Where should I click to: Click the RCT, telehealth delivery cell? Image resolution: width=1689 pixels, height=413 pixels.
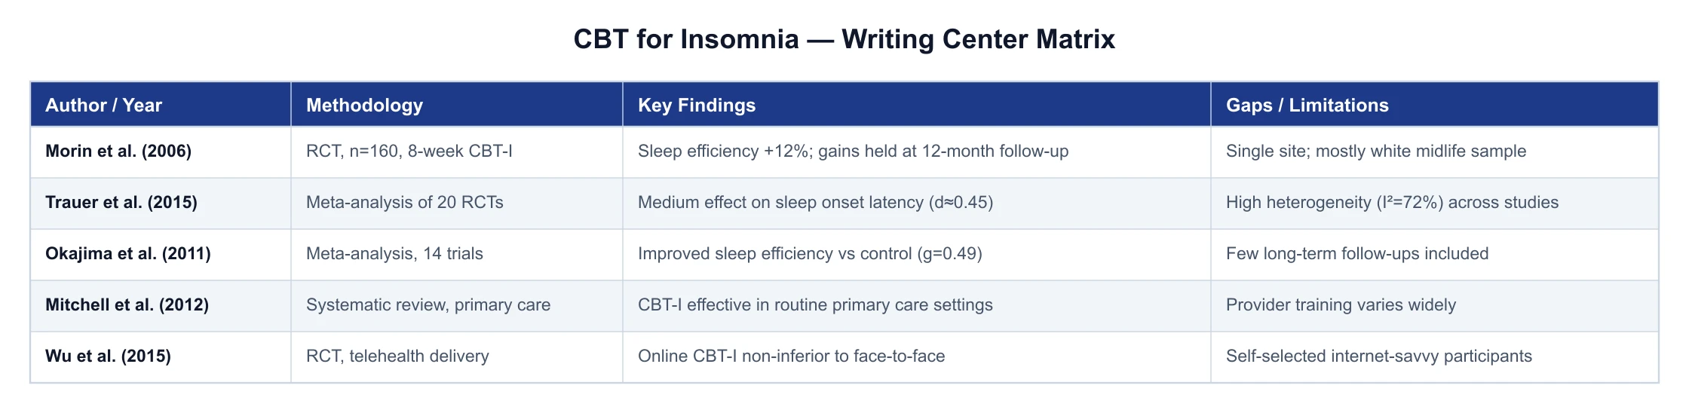point(457,356)
